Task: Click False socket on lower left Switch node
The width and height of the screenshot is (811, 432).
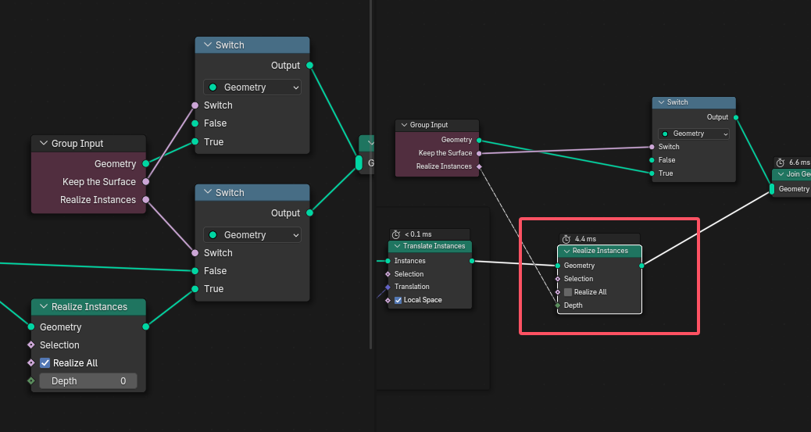Action: [x=195, y=271]
